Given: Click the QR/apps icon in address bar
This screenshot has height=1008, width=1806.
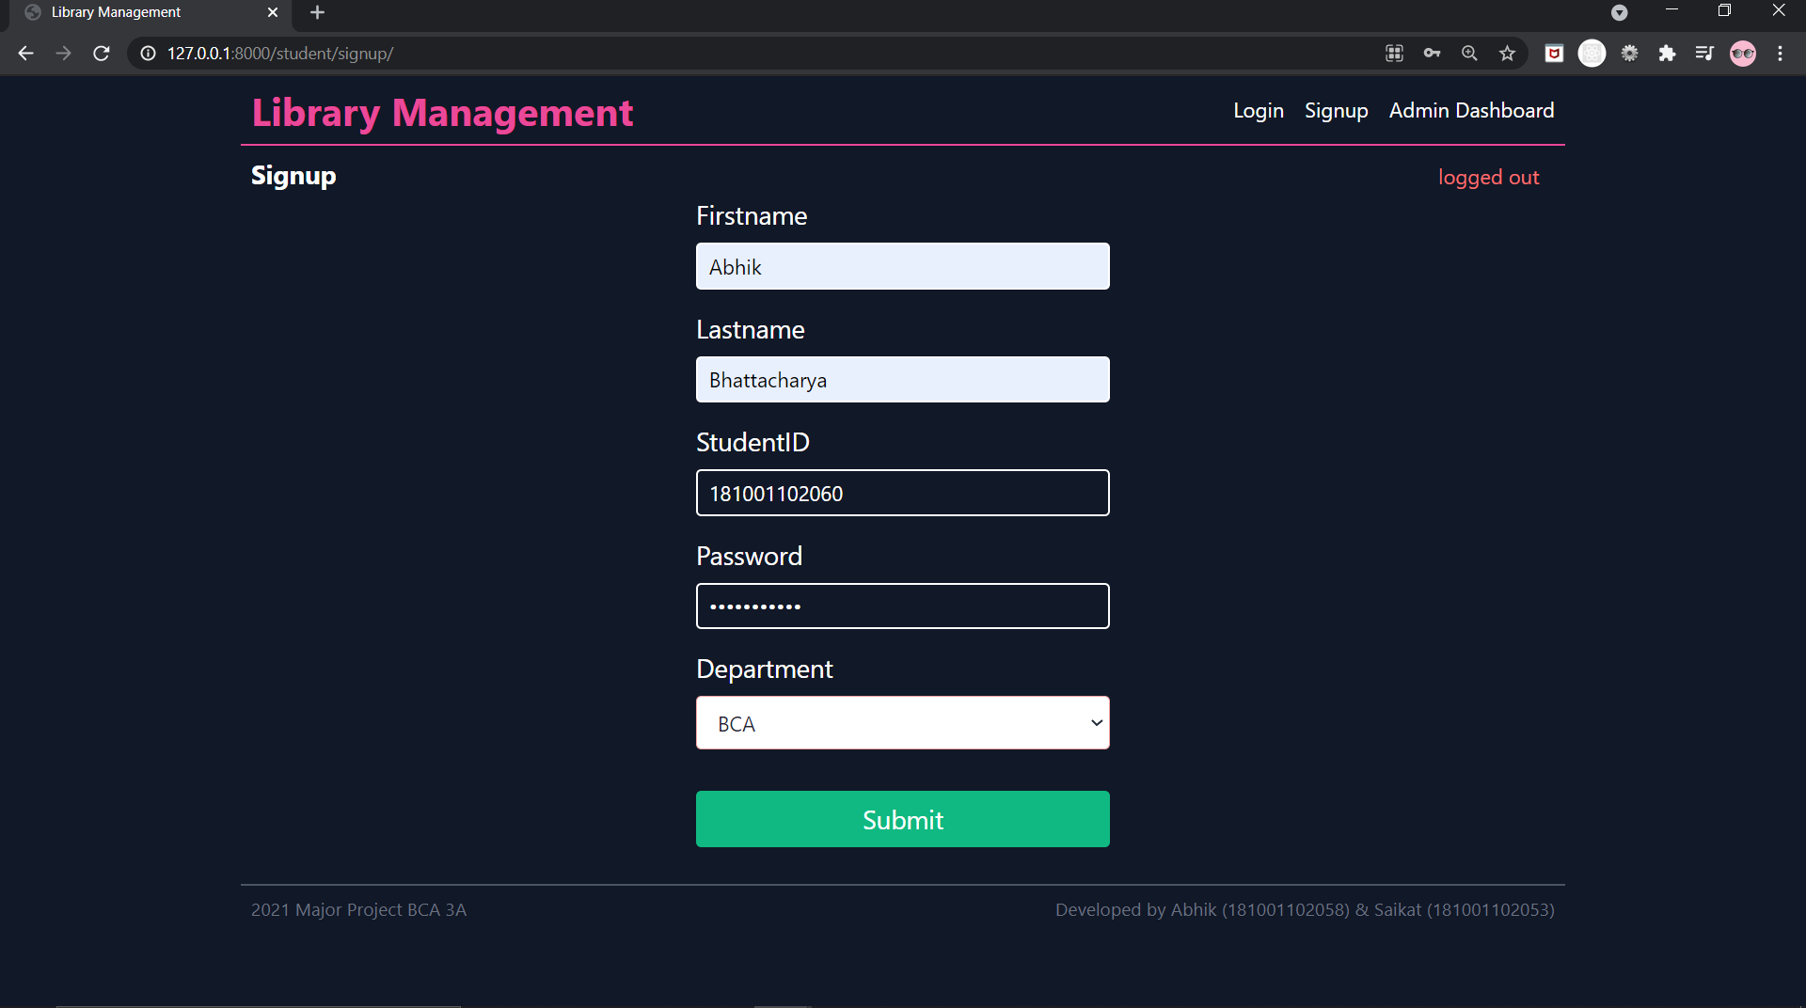Looking at the screenshot, I should (1394, 54).
